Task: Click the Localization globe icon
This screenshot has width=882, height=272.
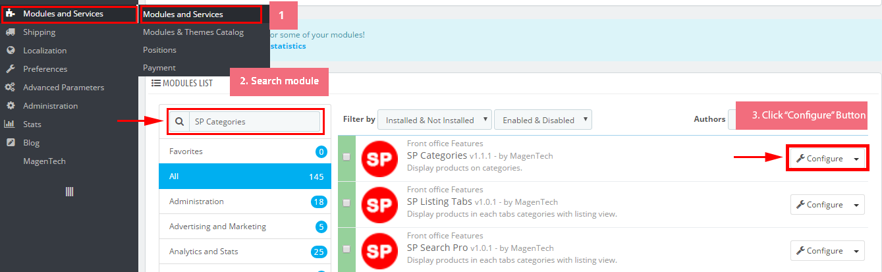Action: coord(11,51)
